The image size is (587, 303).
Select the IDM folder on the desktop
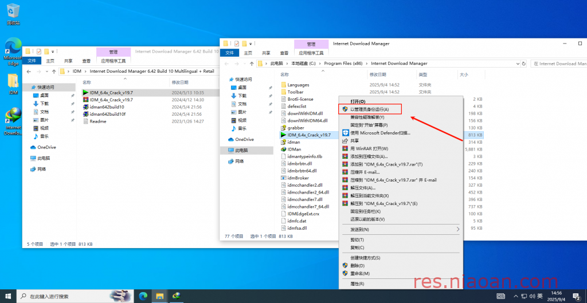[13, 84]
